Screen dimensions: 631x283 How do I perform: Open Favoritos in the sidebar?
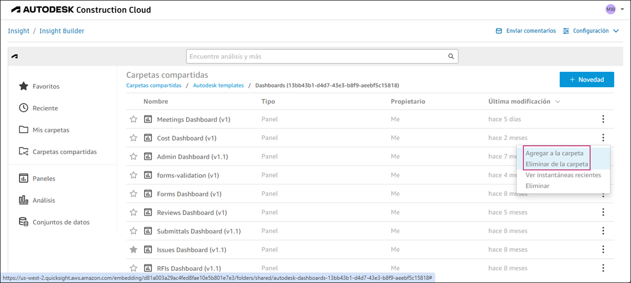(x=46, y=86)
